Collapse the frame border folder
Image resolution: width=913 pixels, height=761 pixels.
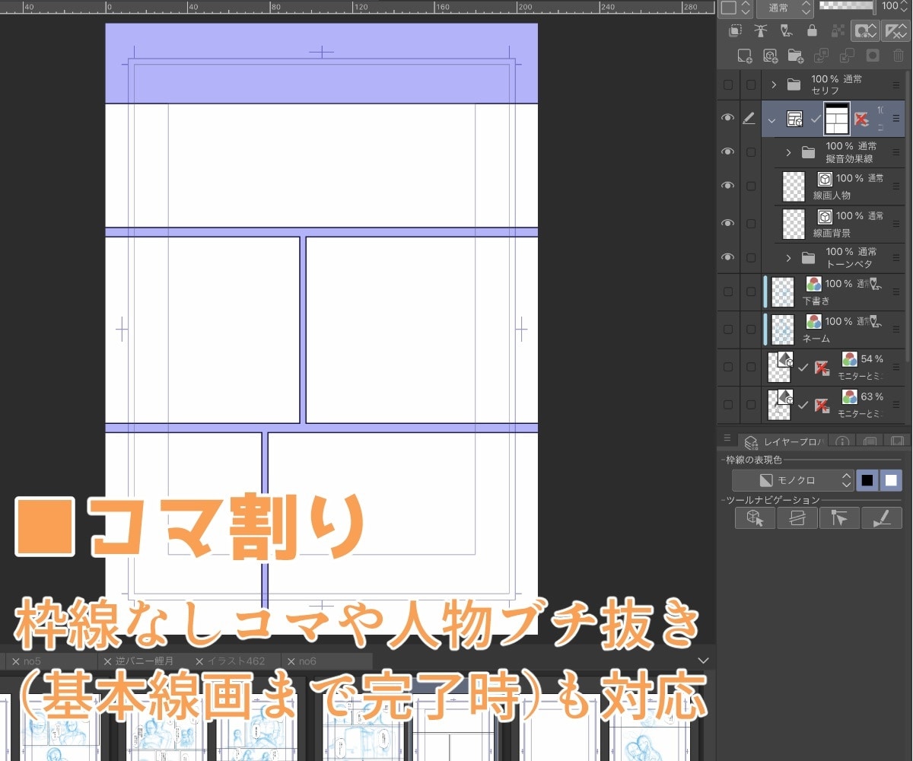tap(772, 119)
